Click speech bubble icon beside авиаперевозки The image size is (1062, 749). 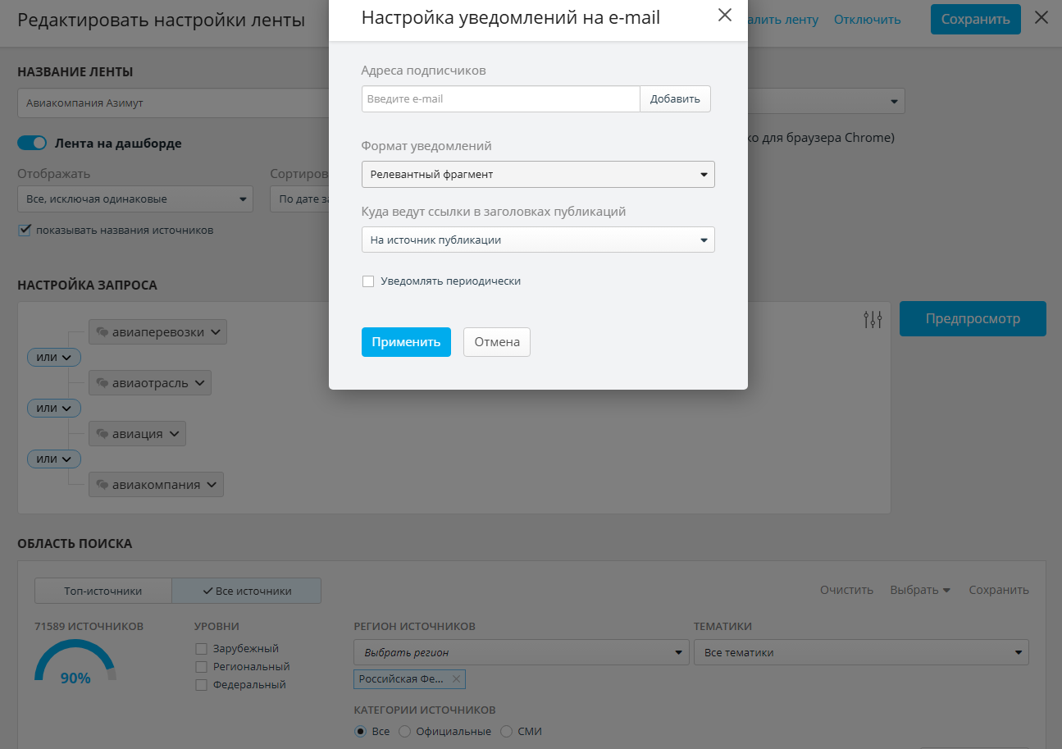click(x=103, y=332)
